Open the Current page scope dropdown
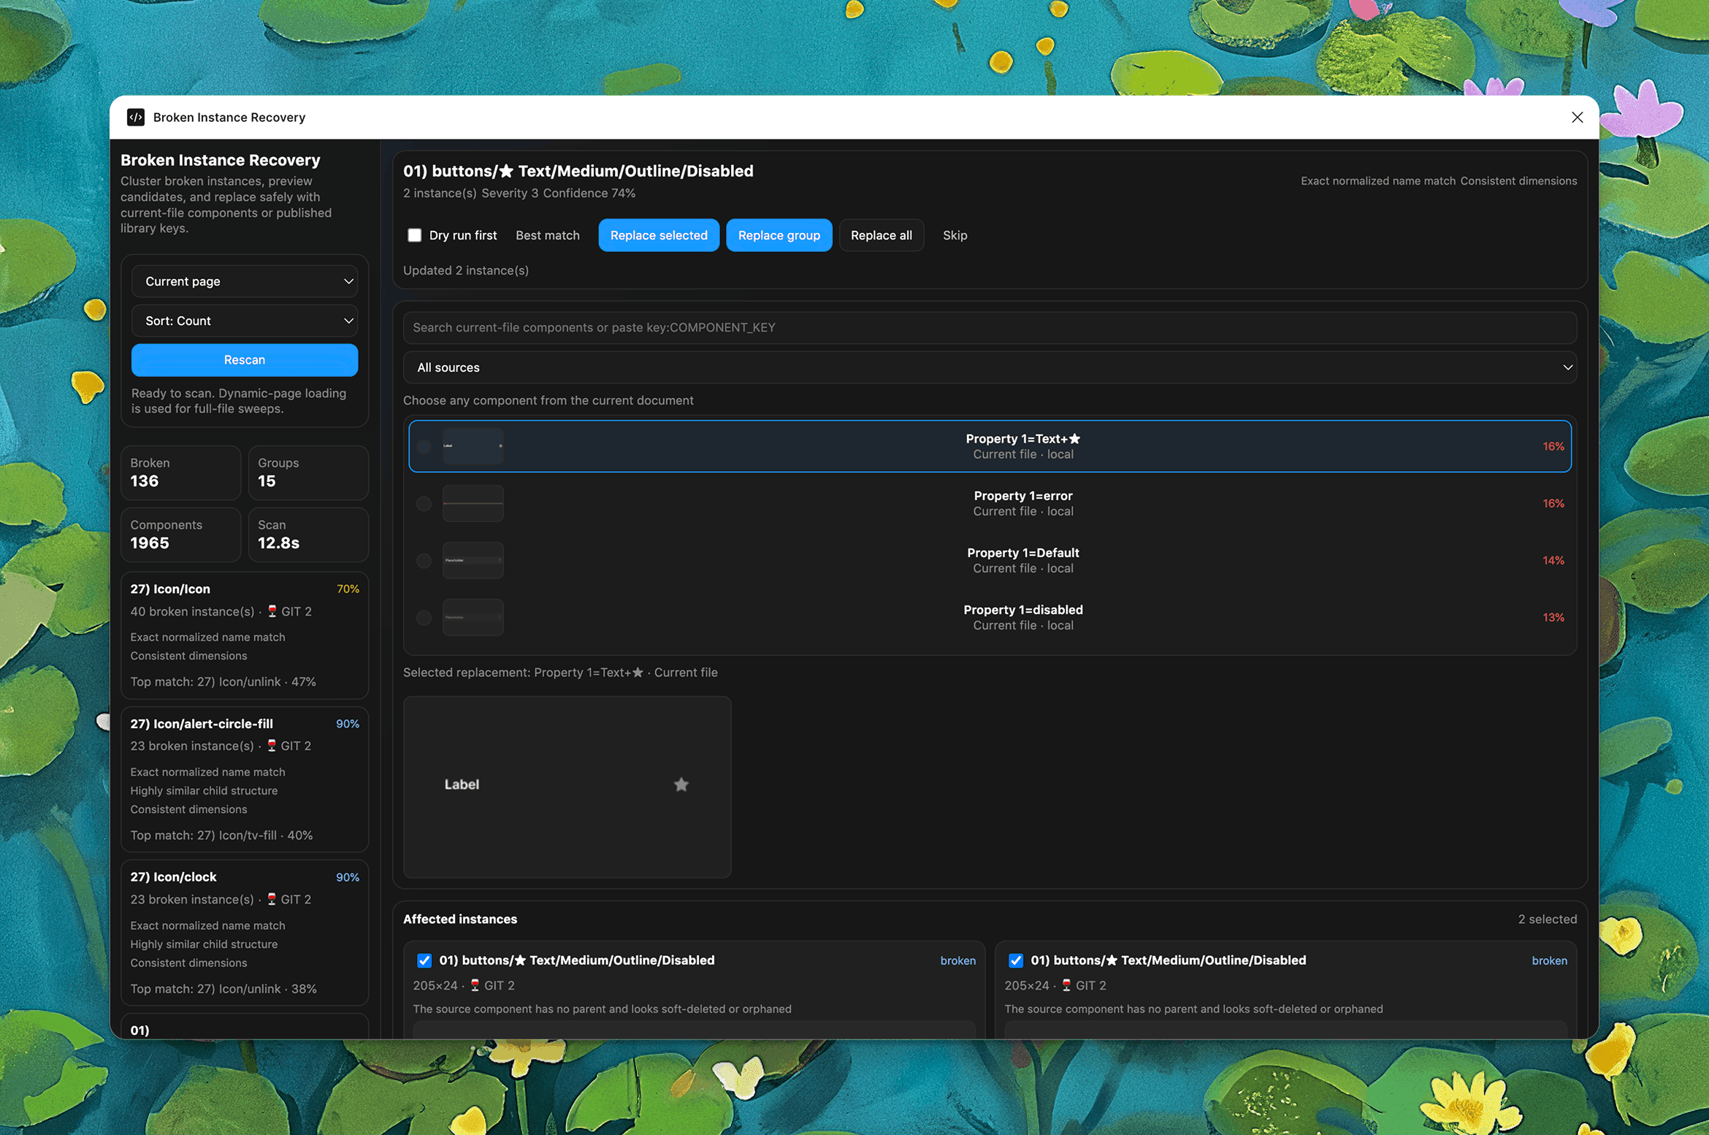Screen dimensions: 1709x1135 pos(245,281)
